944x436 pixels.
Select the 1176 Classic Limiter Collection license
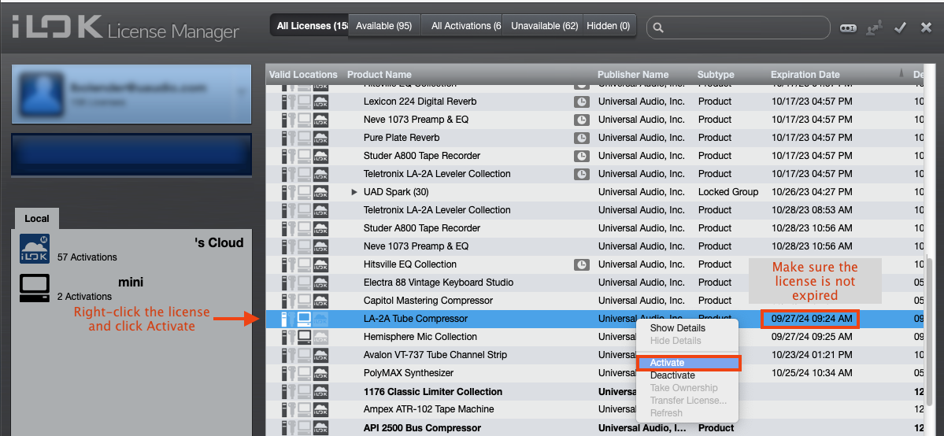tap(432, 391)
